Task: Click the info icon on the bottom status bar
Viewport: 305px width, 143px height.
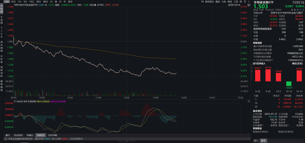Action: click(5, 139)
